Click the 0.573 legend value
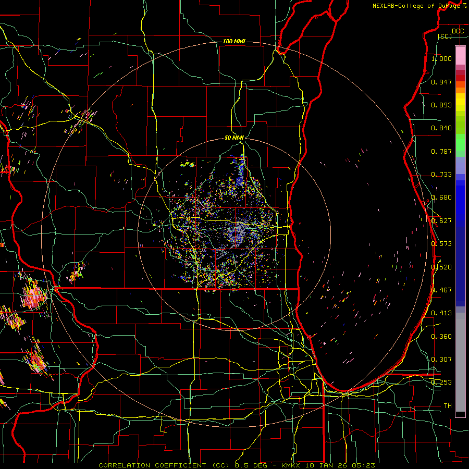The height and width of the screenshot is (469, 469). (x=441, y=244)
